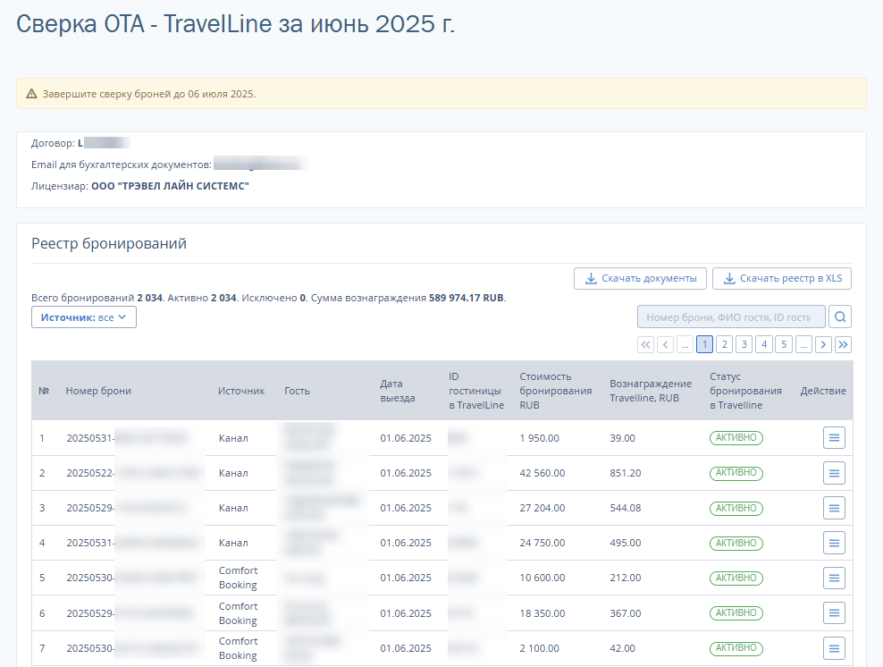The width and height of the screenshot is (883, 667).
Task: Click the Вознаграждение Travelline, RUB header
Action: 651,391
